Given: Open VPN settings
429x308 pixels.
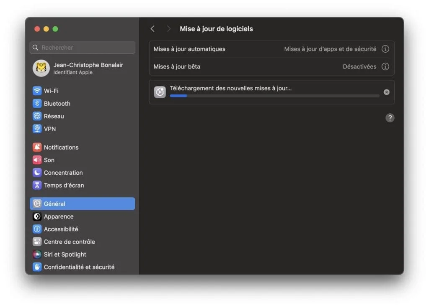Looking at the screenshot, I should click(37, 129).
